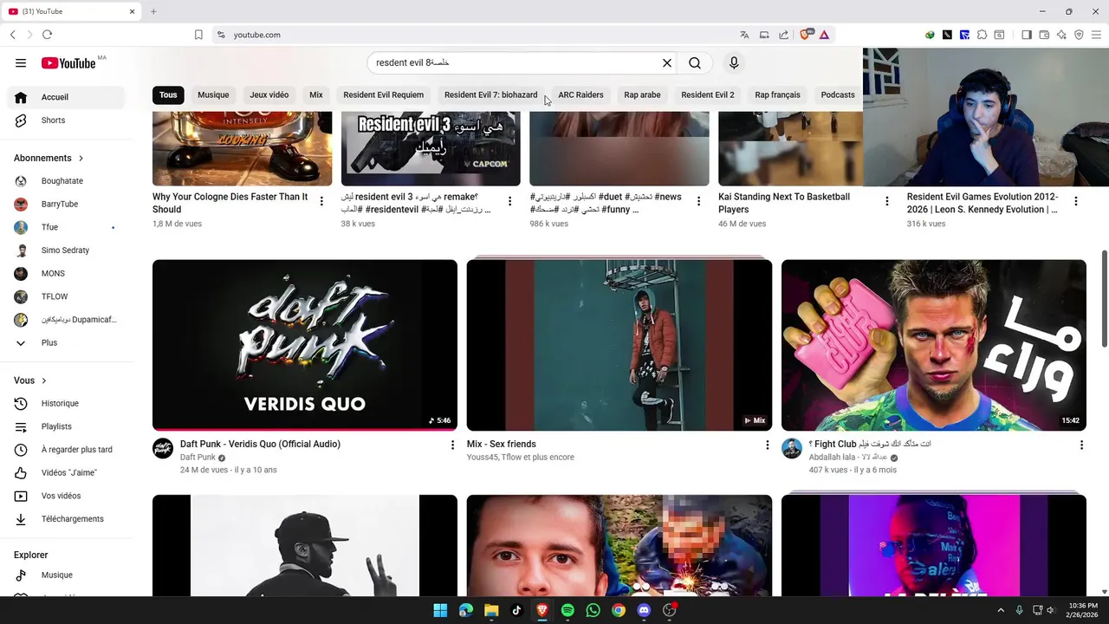This screenshot has height=624, width=1109.
Task: Open Daft Punk Veridis Quo thumbnail
Action: [305, 345]
